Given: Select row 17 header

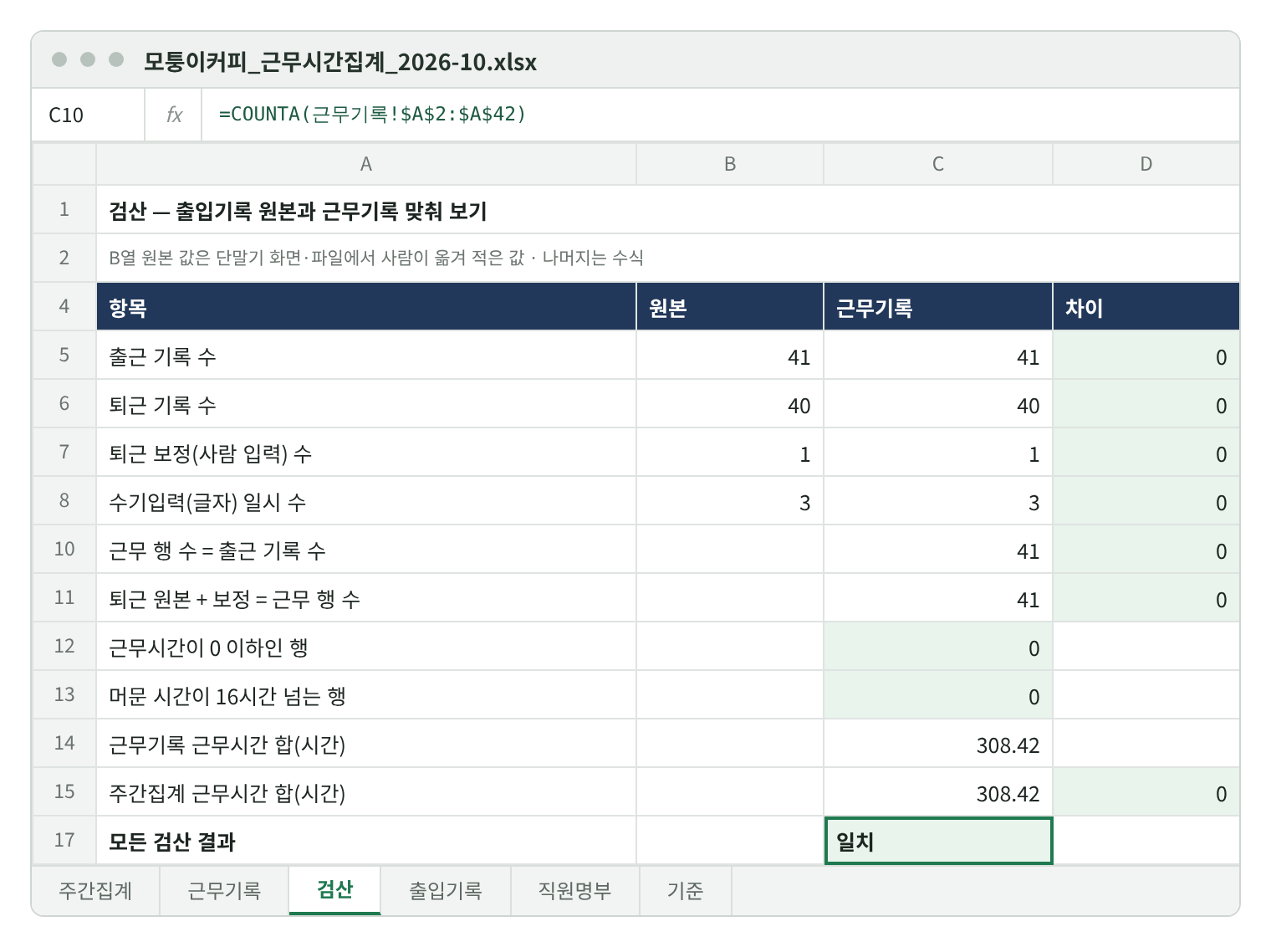Looking at the screenshot, I should pos(64,841).
